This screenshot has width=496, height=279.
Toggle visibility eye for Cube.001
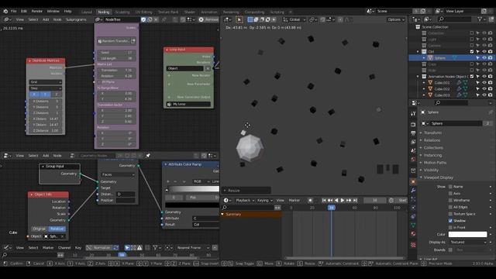(484, 83)
